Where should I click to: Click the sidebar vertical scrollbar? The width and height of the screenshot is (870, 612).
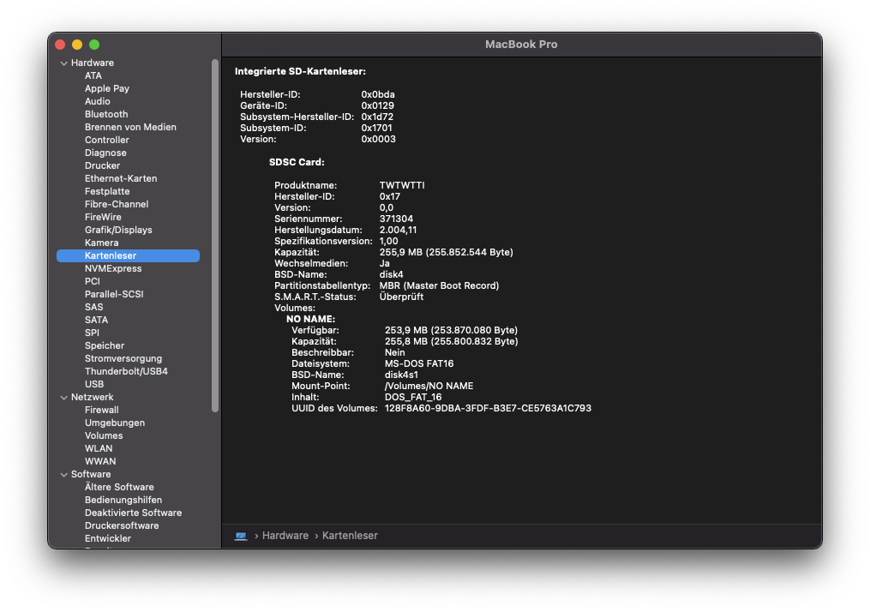pyautogui.click(x=215, y=236)
